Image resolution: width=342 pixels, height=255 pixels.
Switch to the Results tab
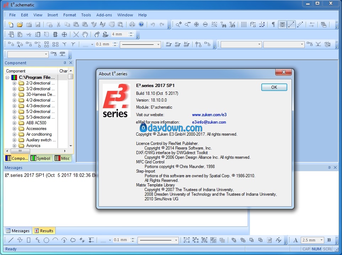(x=44, y=231)
